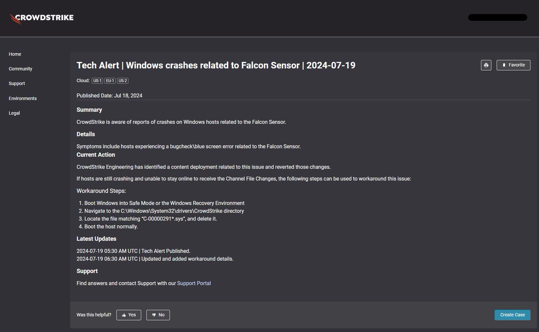
Task: Click the Published Date: Jul 18, 2024 text
Action: coord(110,96)
